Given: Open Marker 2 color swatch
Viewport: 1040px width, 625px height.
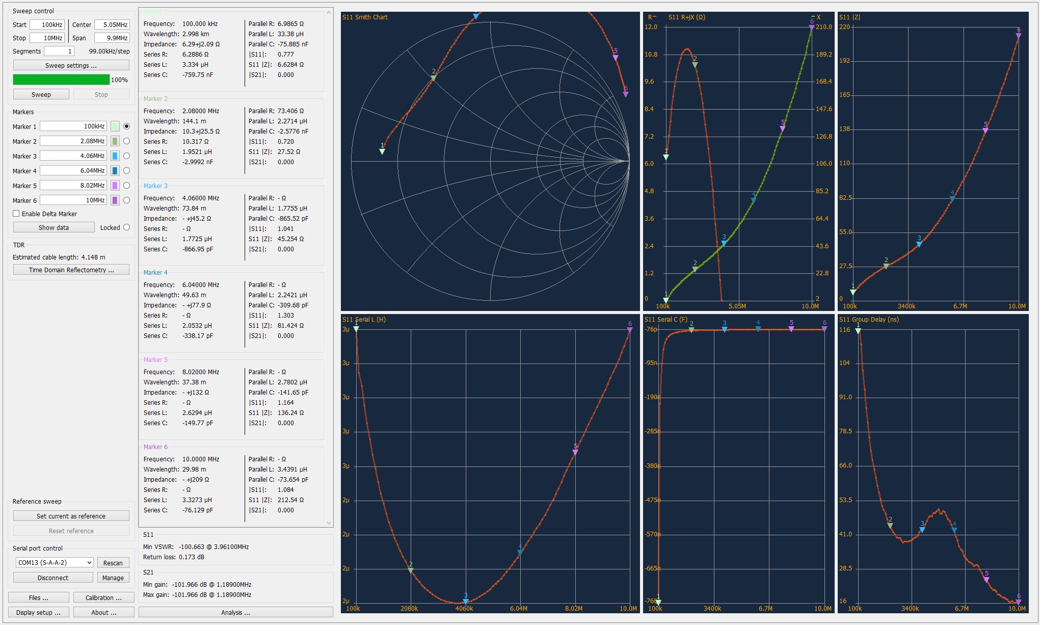Looking at the screenshot, I should 115,141.
